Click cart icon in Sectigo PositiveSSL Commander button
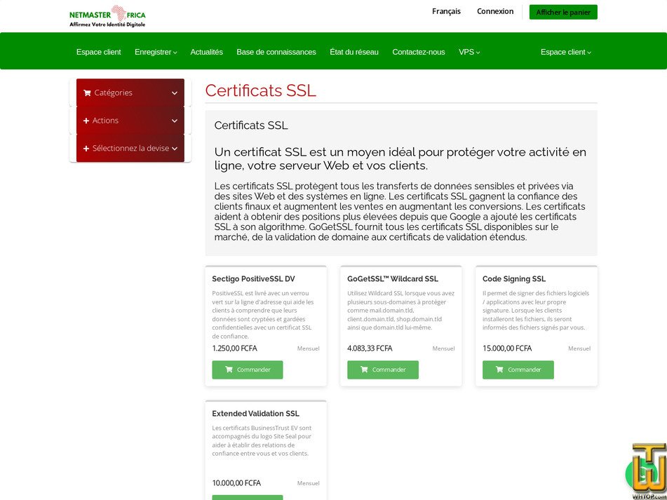Image resolution: width=667 pixels, height=500 pixels. [229, 370]
